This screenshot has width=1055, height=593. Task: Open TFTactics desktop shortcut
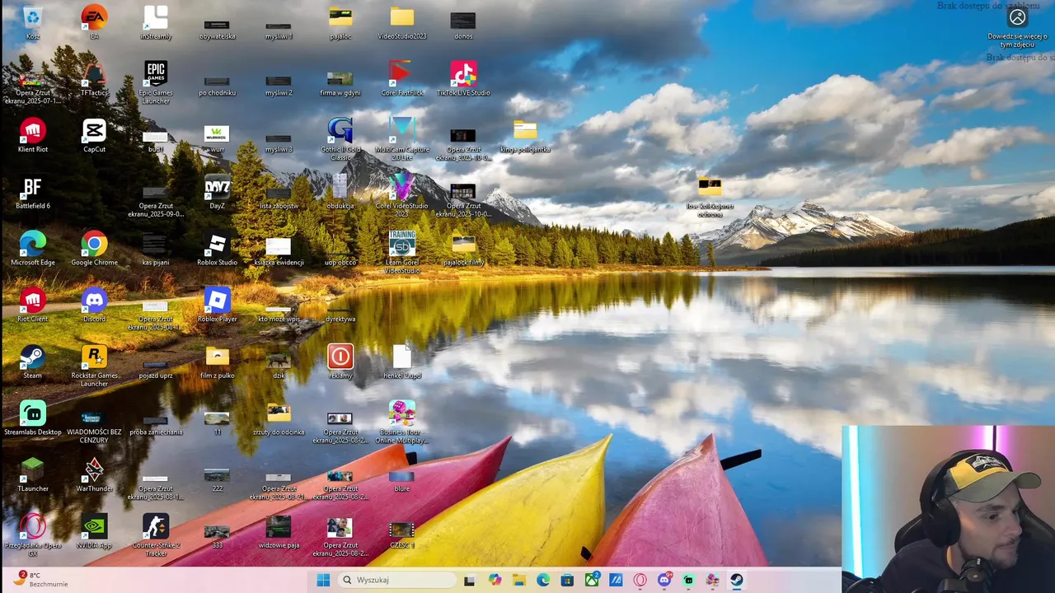coord(94,79)
